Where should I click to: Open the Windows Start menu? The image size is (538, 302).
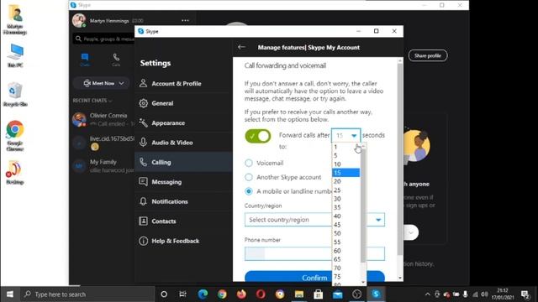[10, 294]
